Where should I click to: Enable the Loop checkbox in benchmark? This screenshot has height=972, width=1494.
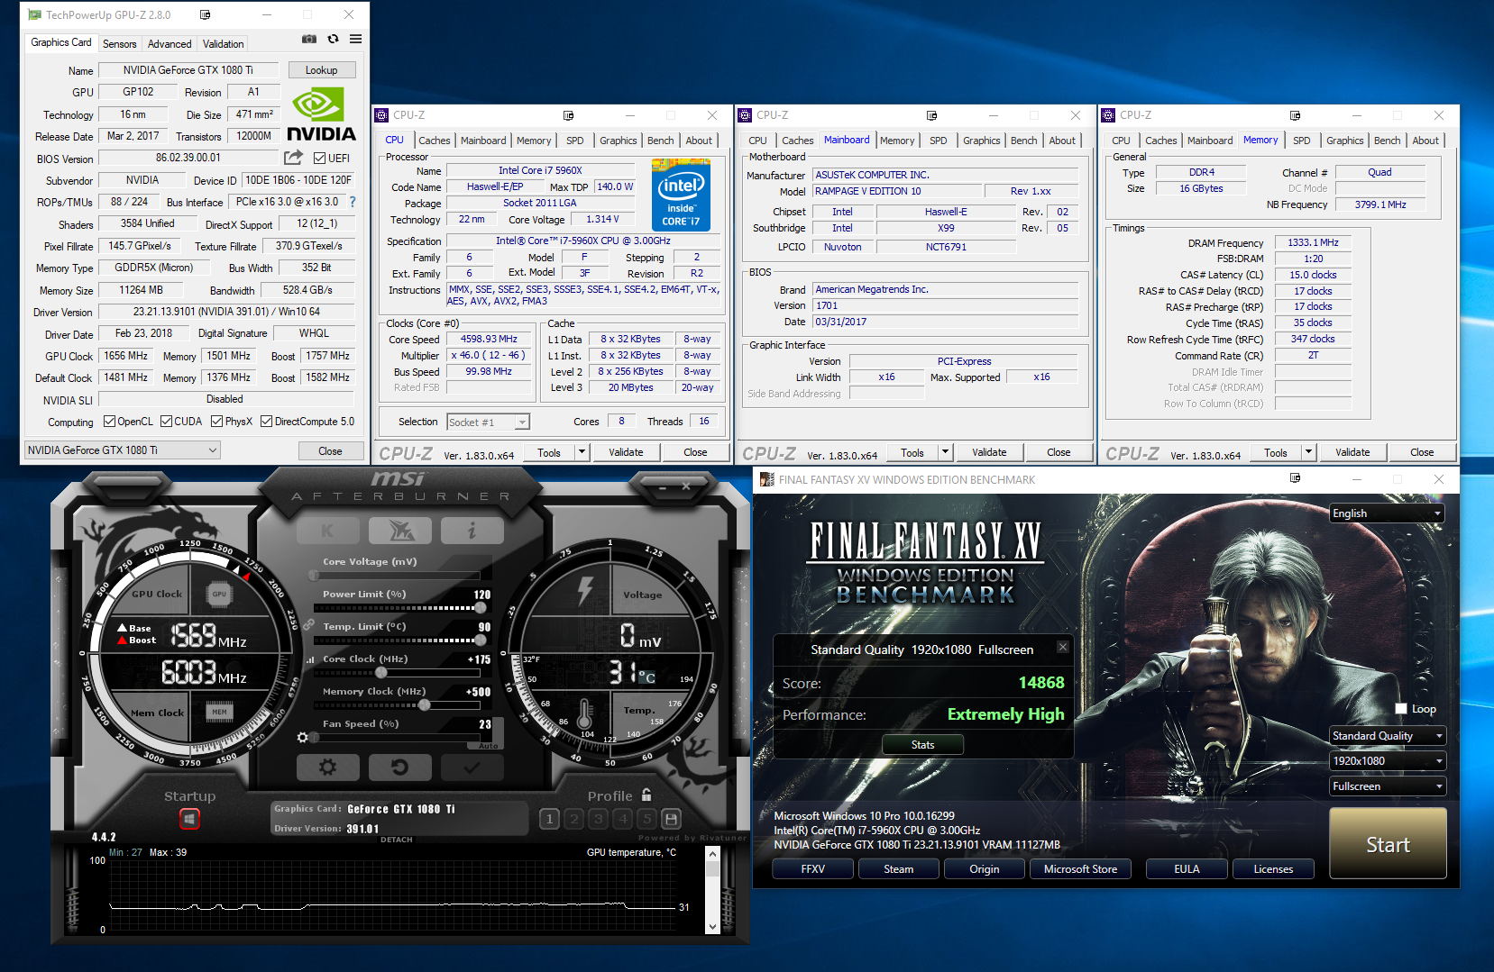click(1401, 709)
